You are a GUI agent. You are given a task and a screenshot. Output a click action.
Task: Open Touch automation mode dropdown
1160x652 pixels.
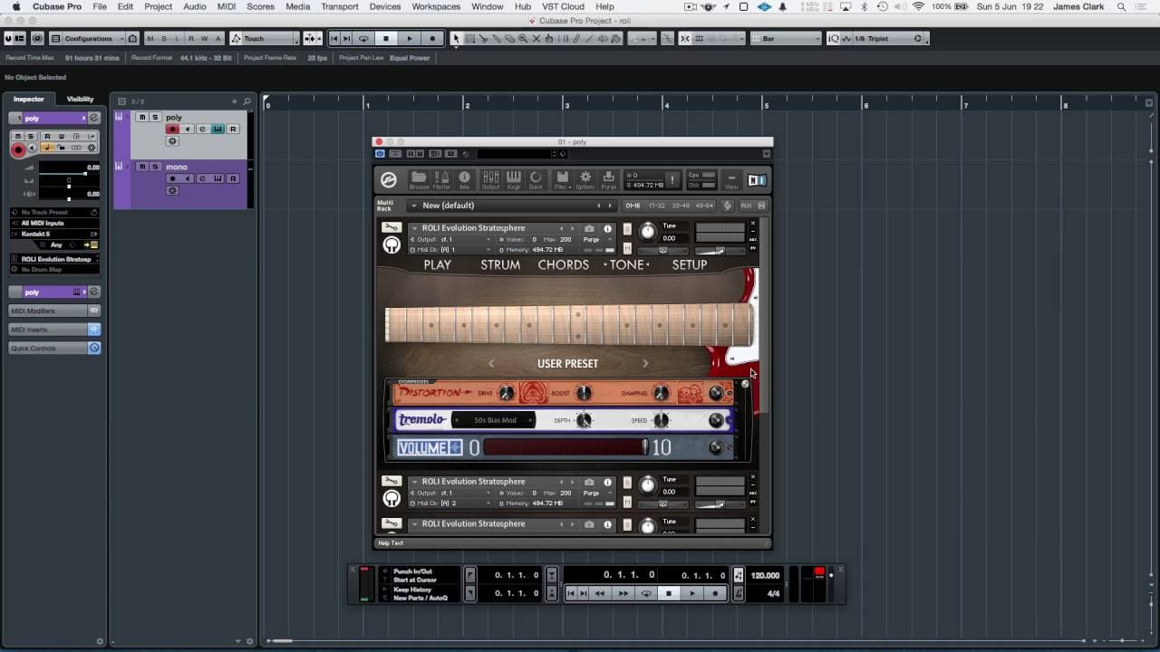pos(264,39)
